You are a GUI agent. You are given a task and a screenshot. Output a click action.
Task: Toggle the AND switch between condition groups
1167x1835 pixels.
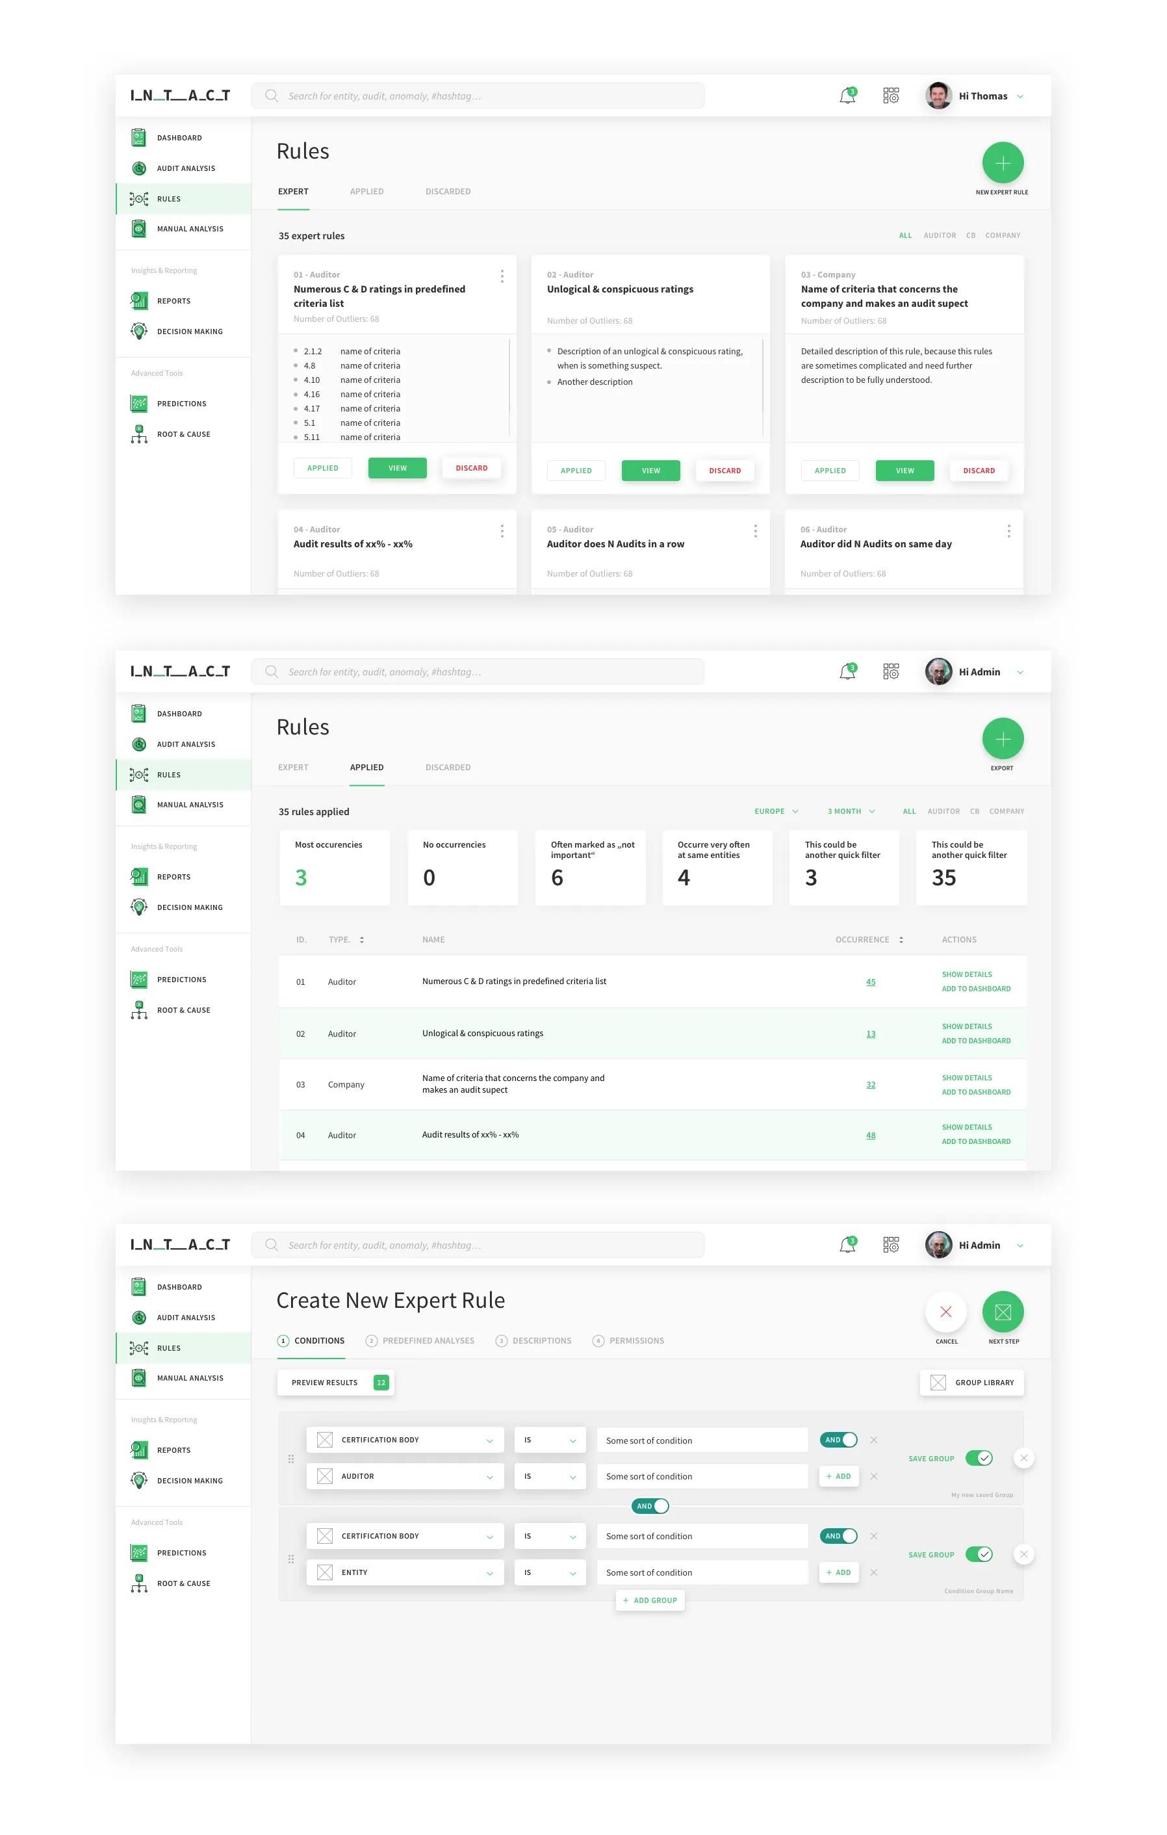coord(650,1506)
